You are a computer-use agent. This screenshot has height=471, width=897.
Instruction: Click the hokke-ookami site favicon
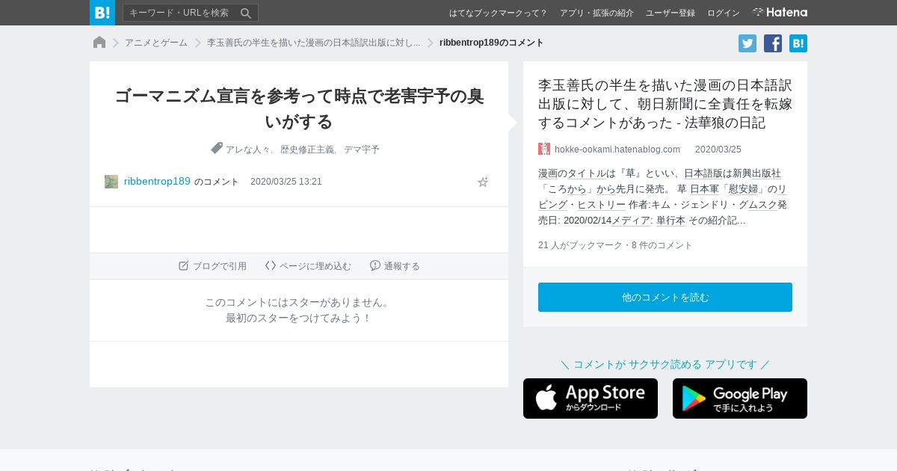[544, 149]
